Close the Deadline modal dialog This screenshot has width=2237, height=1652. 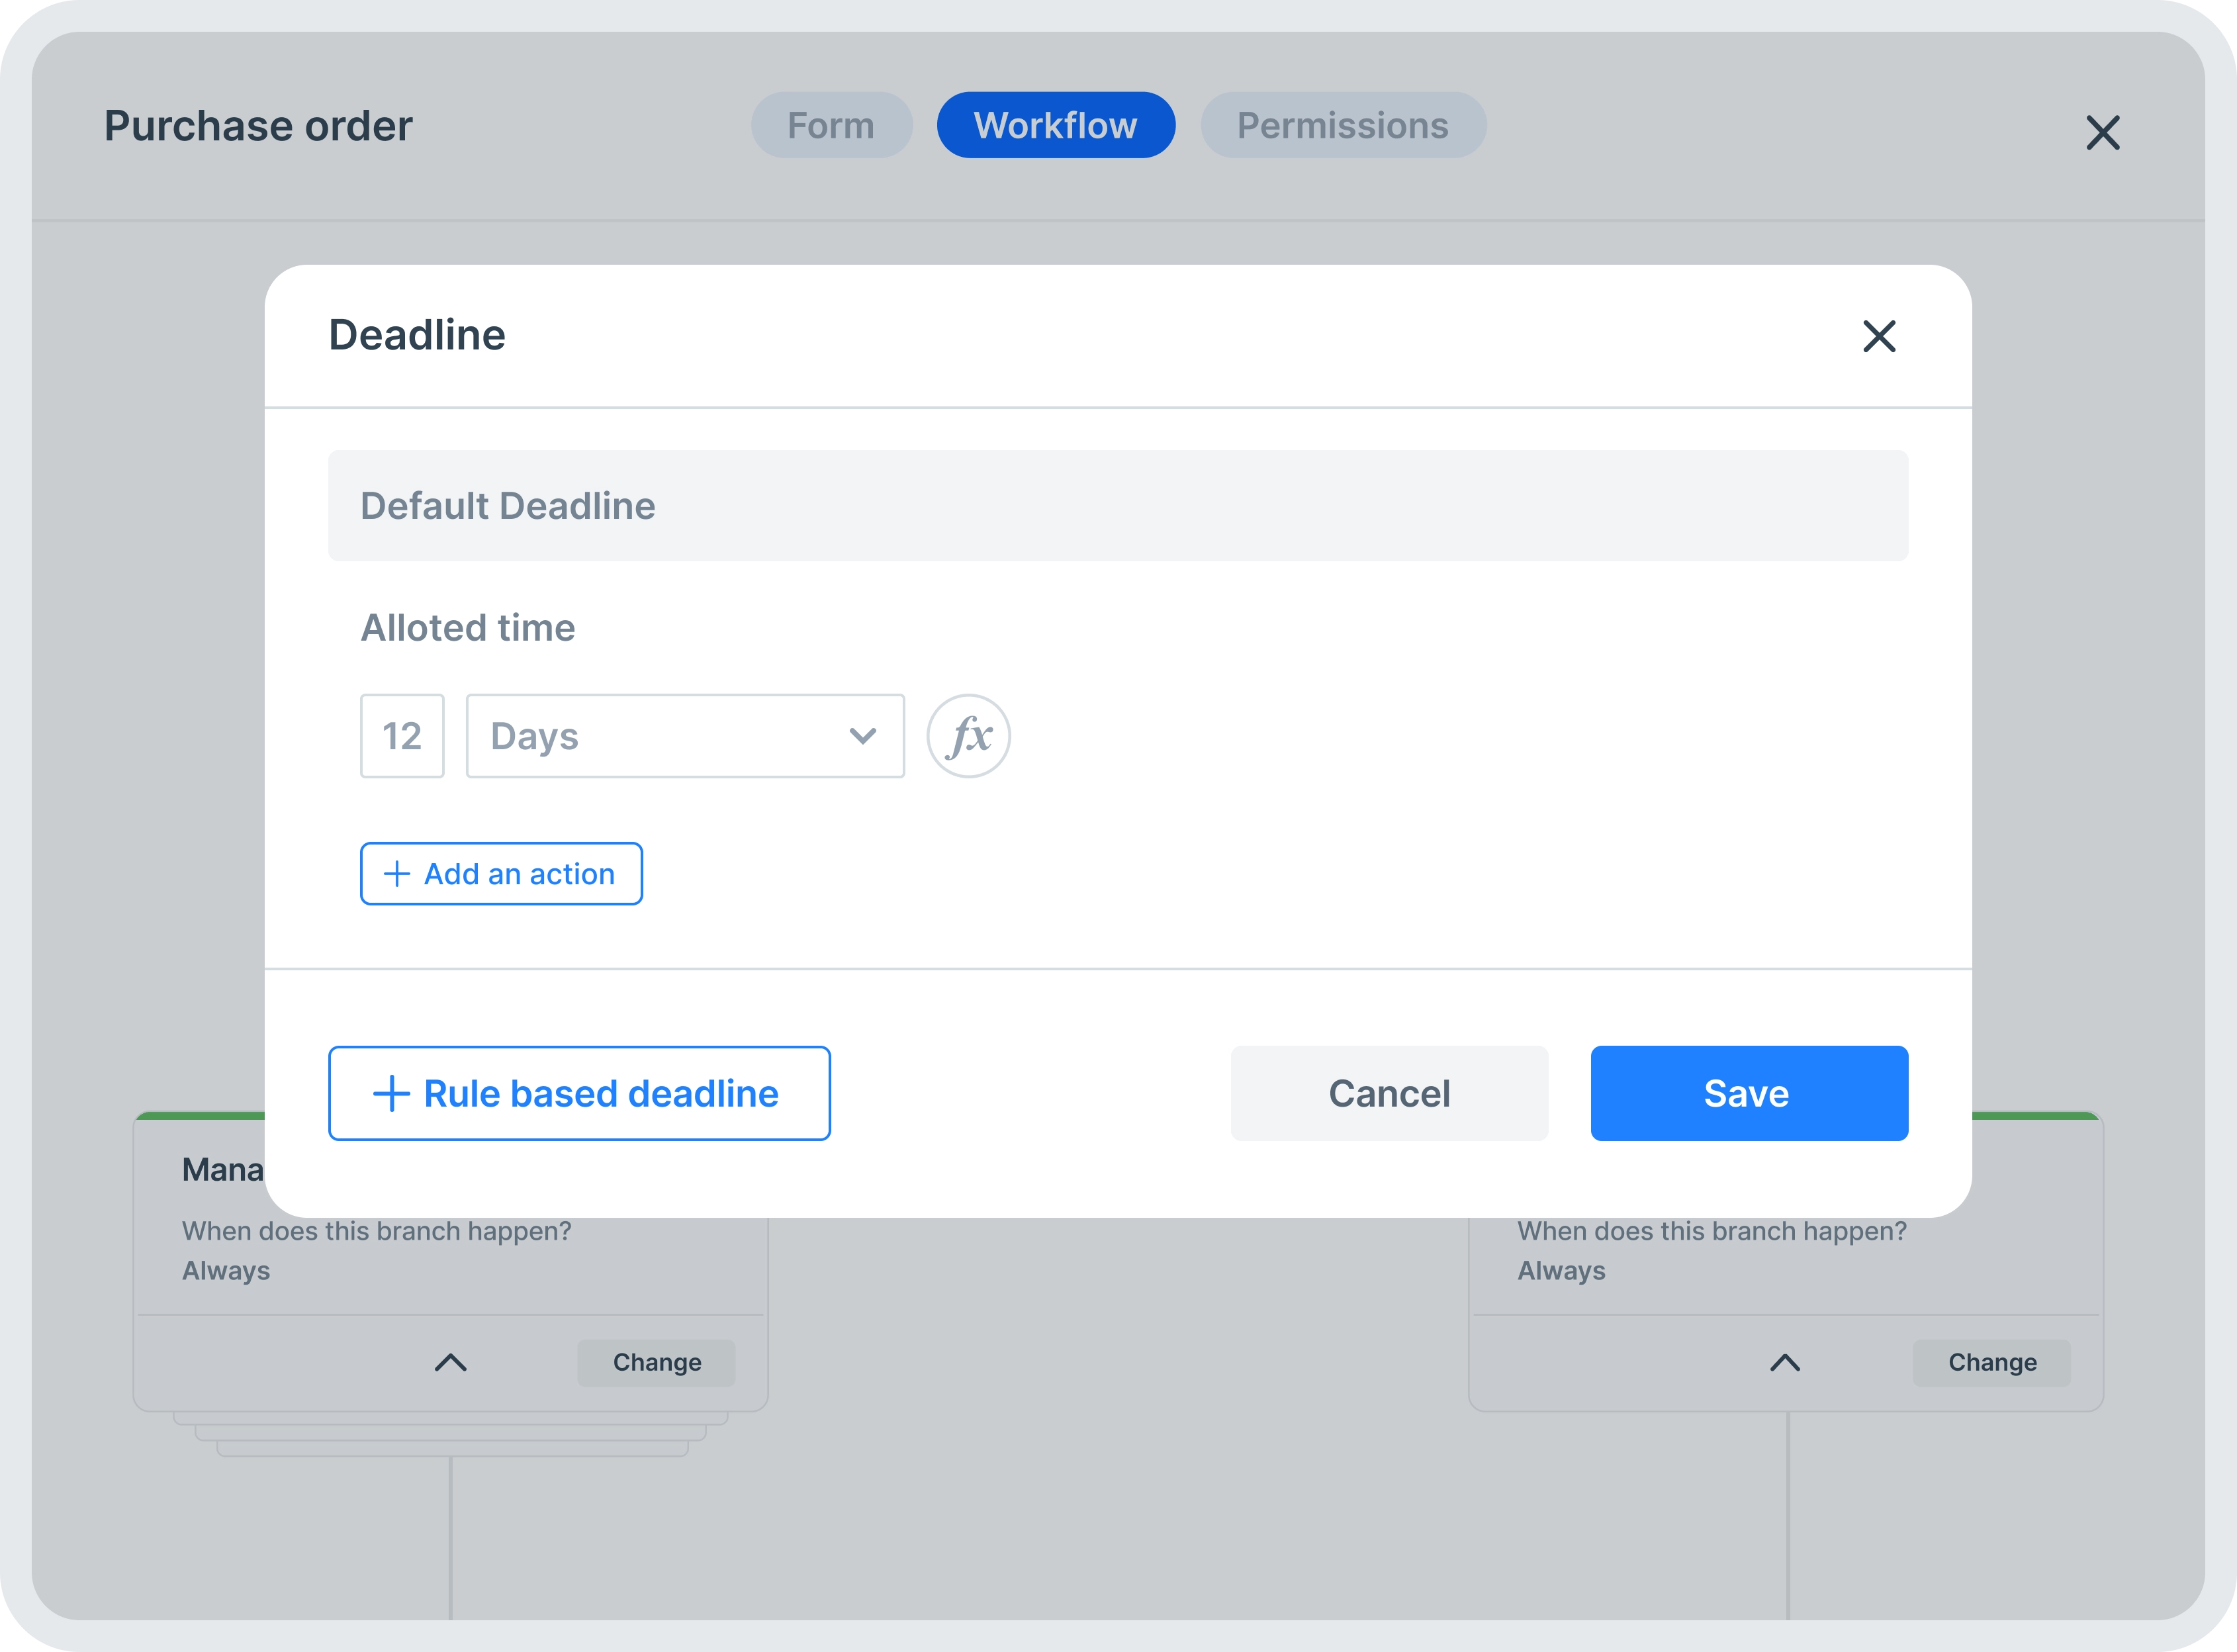pos(1878,336)
